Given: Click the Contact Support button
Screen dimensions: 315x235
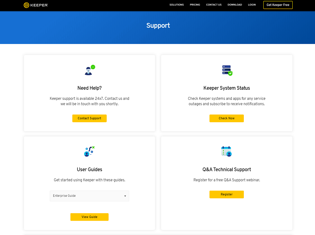Looking at the screenshot, I should point(89,118).
